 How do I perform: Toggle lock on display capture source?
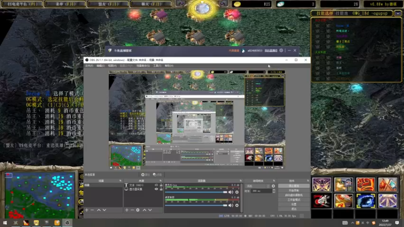(x=161, y=189)
